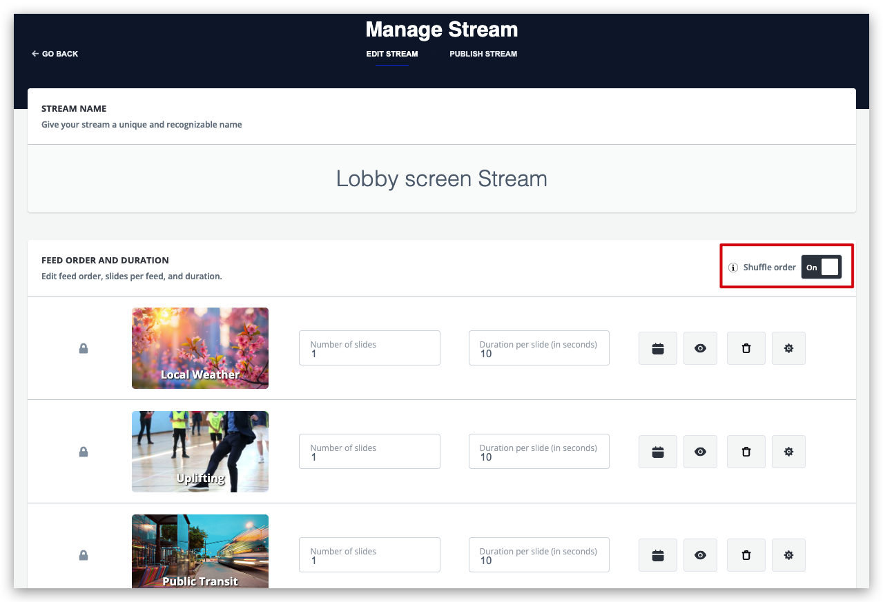
Task: Toggle eye icon for Public Transit feed
Action: [700, 555]
